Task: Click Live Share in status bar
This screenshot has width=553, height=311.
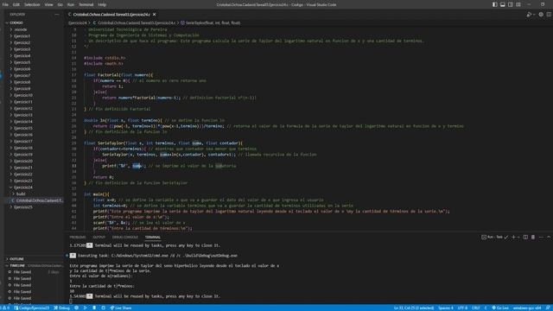Action: [121, 308]
